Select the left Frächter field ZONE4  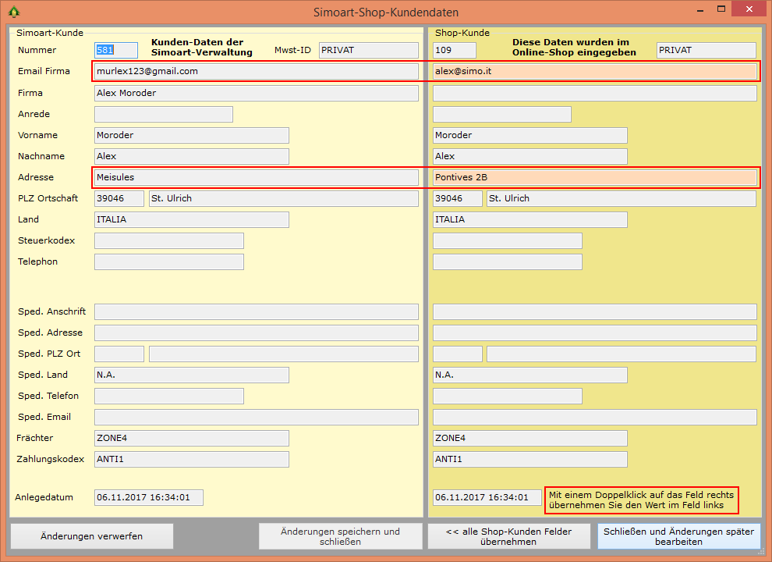pyautogui.click(x=191, y=438)
